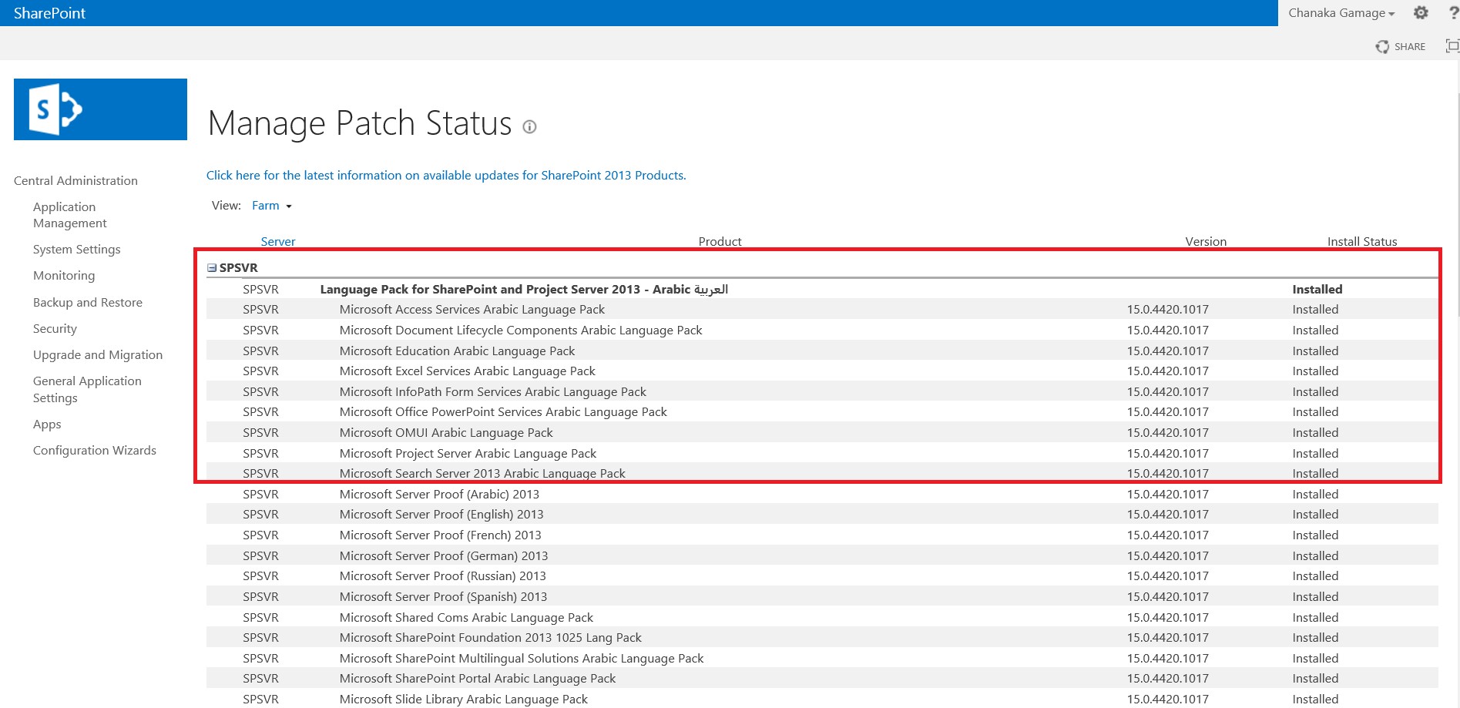Click the focus on content icon

click(1452, 46)
